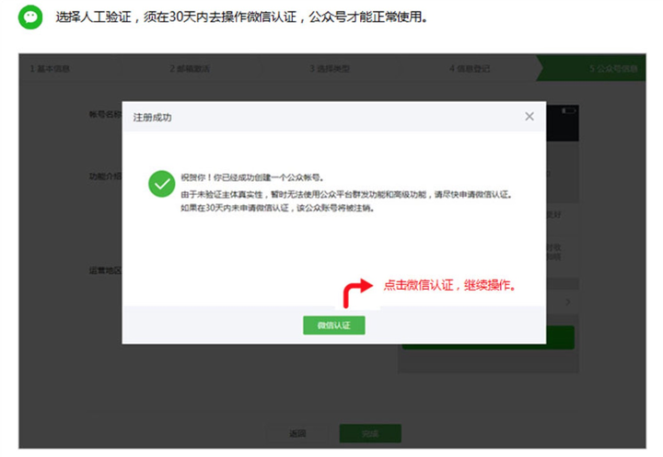Select step 3 选择类型 tab
This screenshot has width=663, height=457.
coord(330,68)
